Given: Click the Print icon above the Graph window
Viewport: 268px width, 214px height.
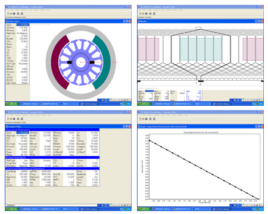Looking at the screenshot, I should pos(150,119).
